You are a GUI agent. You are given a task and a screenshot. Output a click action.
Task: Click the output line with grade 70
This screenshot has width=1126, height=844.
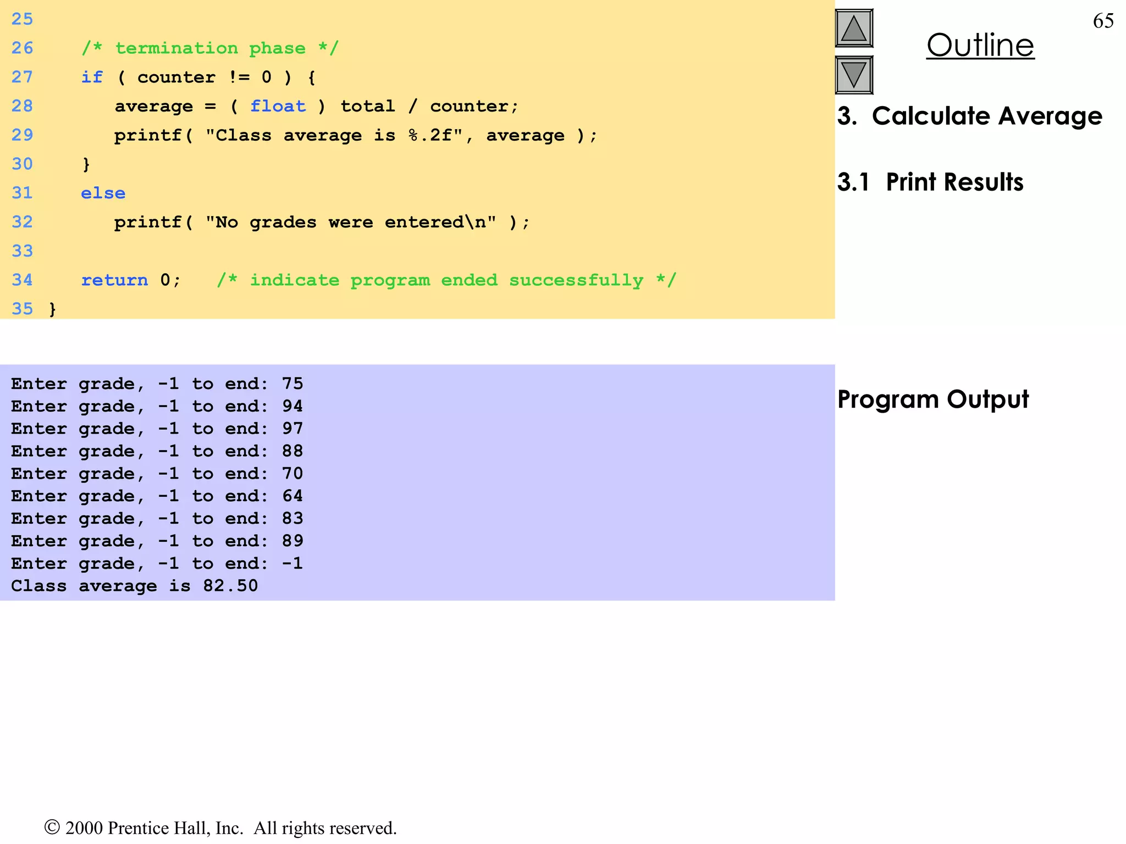(x=157, y=474)
